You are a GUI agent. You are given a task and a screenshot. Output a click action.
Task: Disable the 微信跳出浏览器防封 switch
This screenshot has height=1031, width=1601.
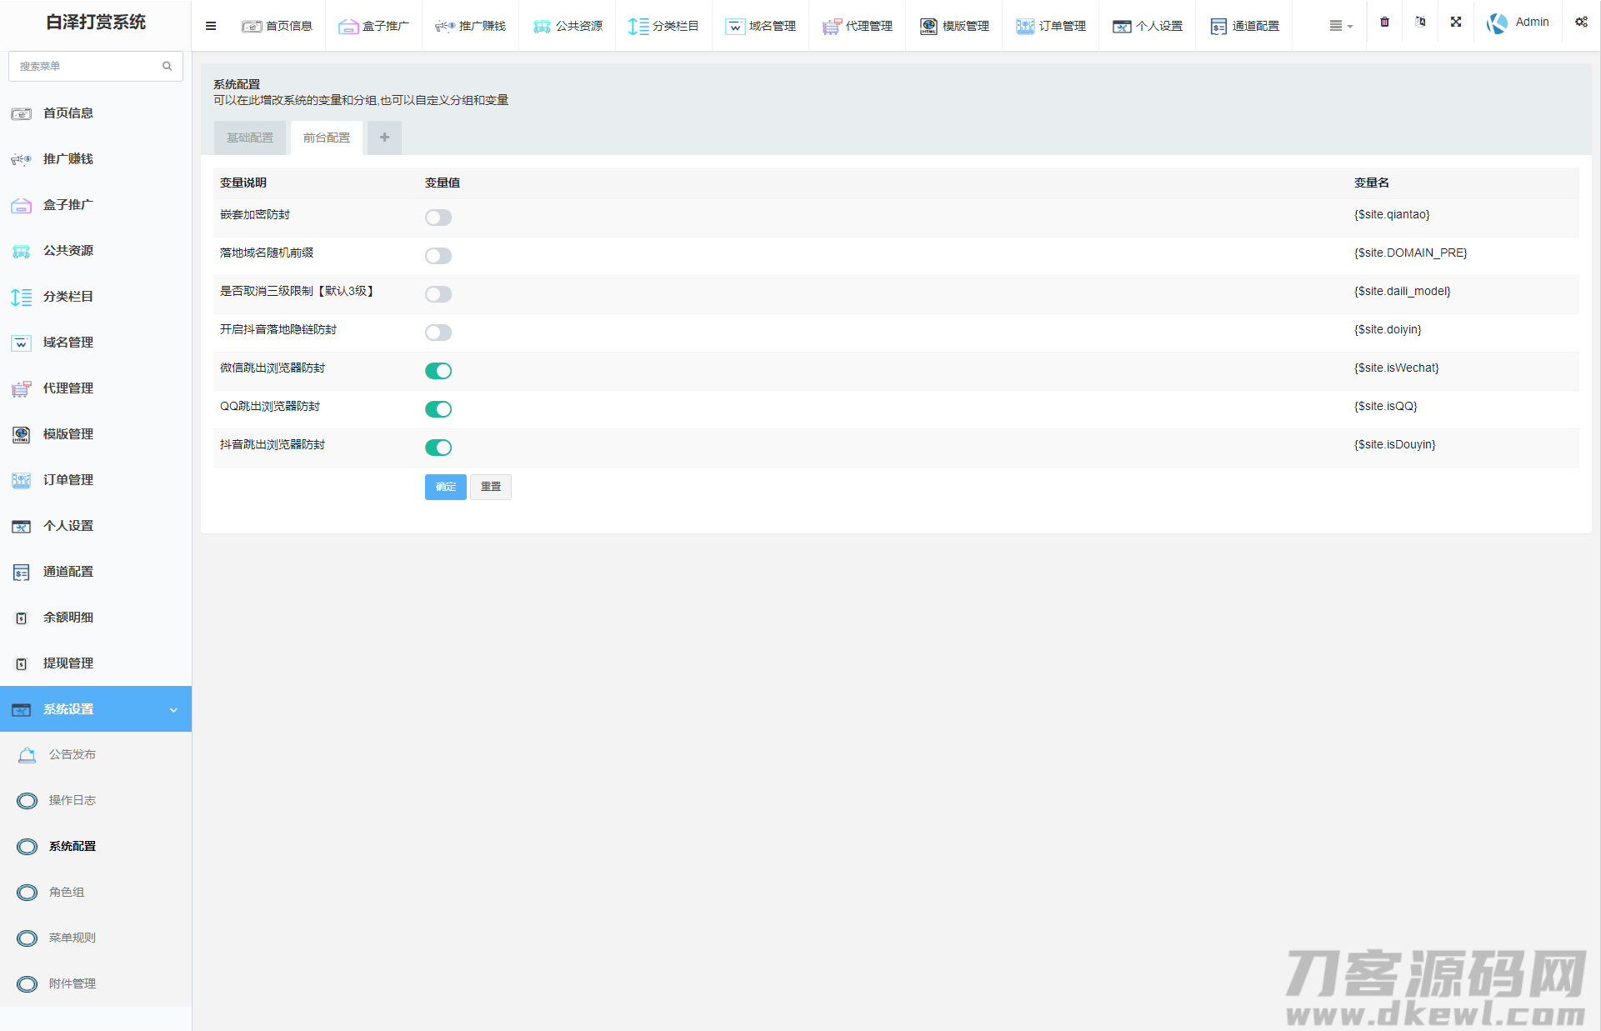[438, 371]
